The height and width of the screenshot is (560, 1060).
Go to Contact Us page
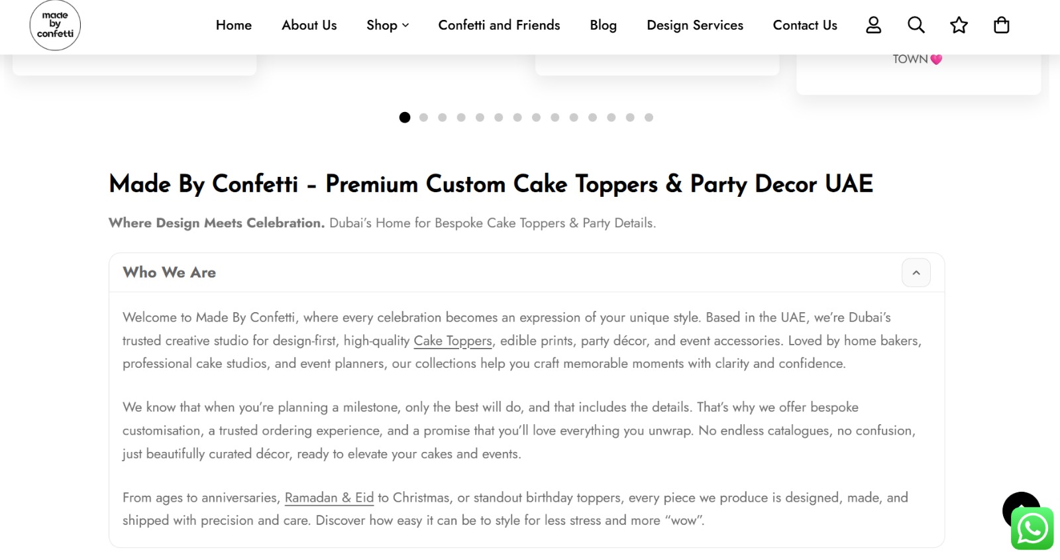[x=805, y=25]
